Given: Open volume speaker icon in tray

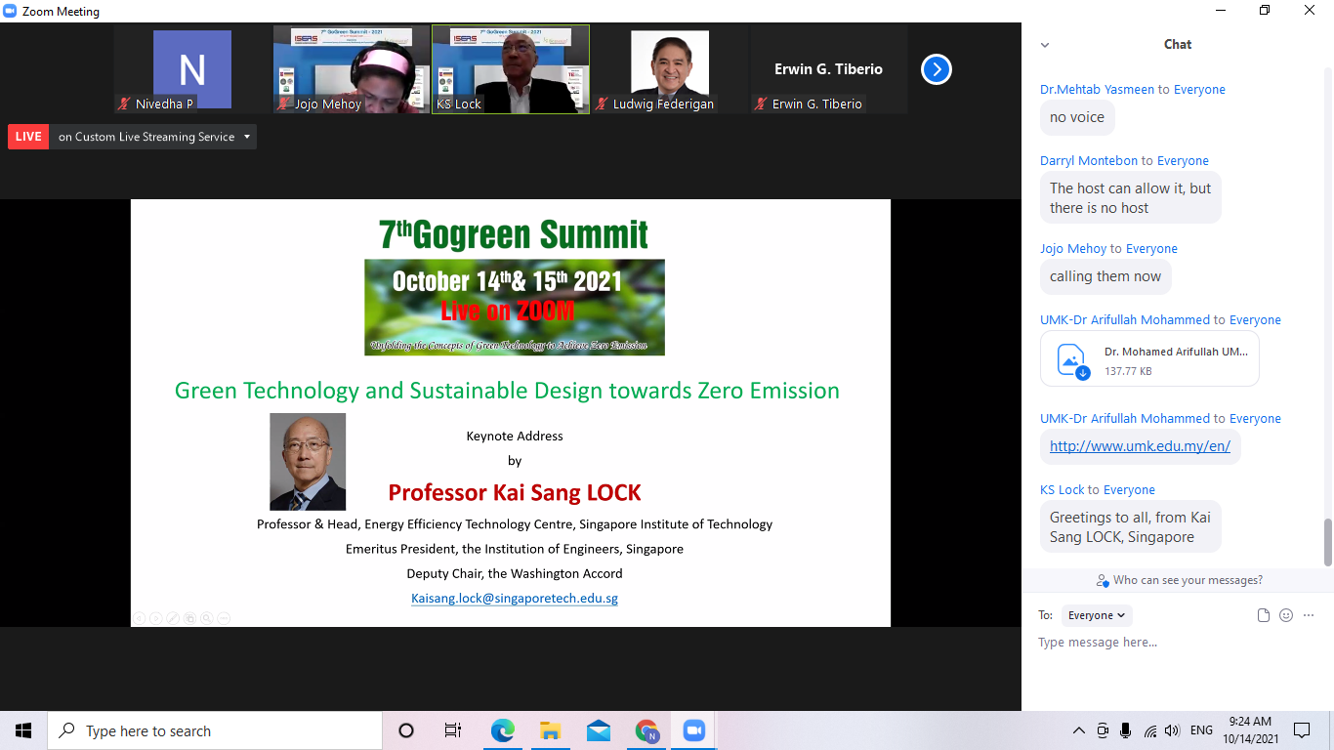Looking at the screenshot, I should [x=1172, y=730].
